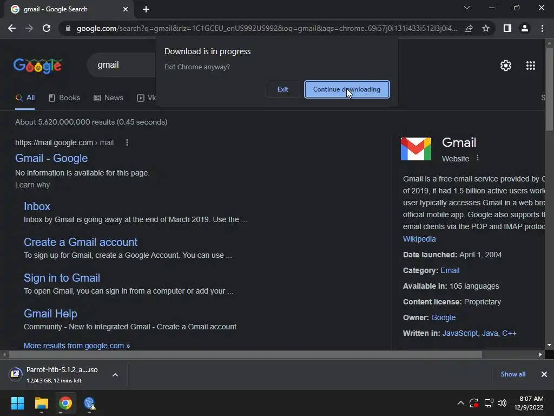This screenshot has width=554, height=416.
Task: Open the Chrome three-dot menu
Action: point(542,28)
